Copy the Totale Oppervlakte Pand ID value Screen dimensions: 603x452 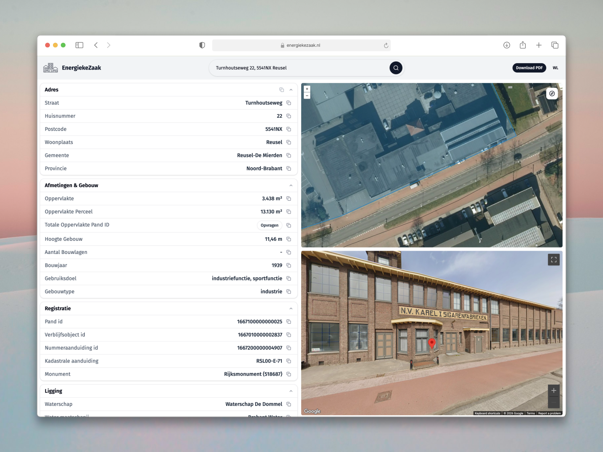click(x=289, y=225)
